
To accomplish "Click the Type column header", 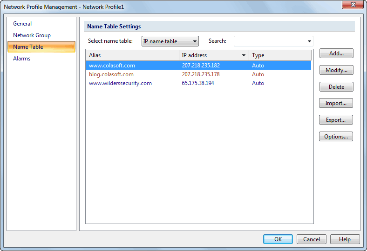I will point(280,55).
